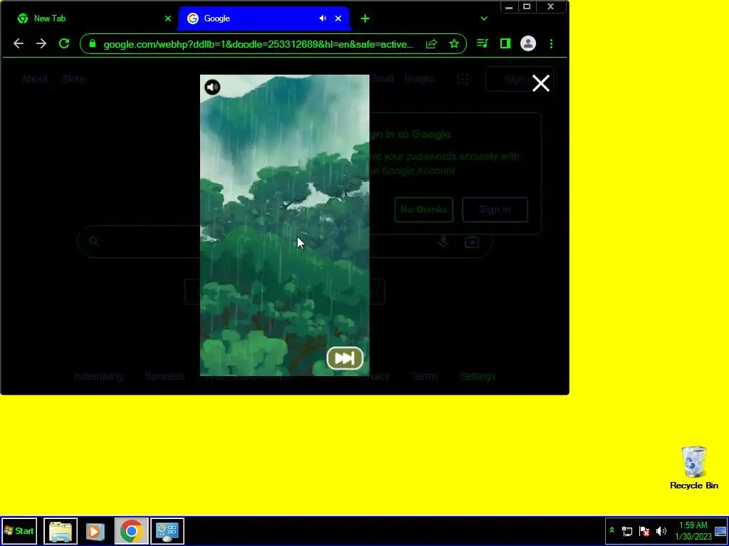Screen dimensions: 729x546
Task: Click dimmed Advertising footer link
Action: tap(98, 377)
